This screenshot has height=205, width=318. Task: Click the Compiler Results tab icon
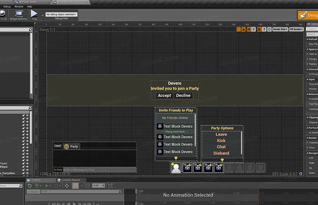pos(59,180)
